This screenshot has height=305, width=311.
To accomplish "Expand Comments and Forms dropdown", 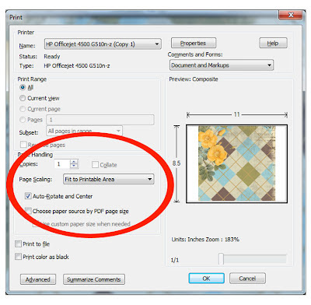I will [x=222, y=65].
